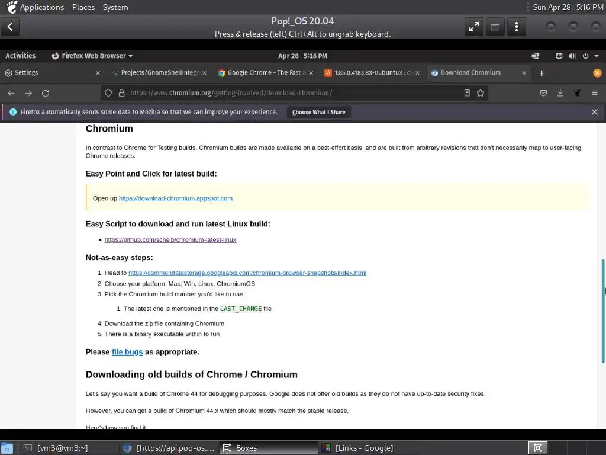Switch to the Links - Google taskbar window
The image size is (606, 455).
[x=368, y=448]
